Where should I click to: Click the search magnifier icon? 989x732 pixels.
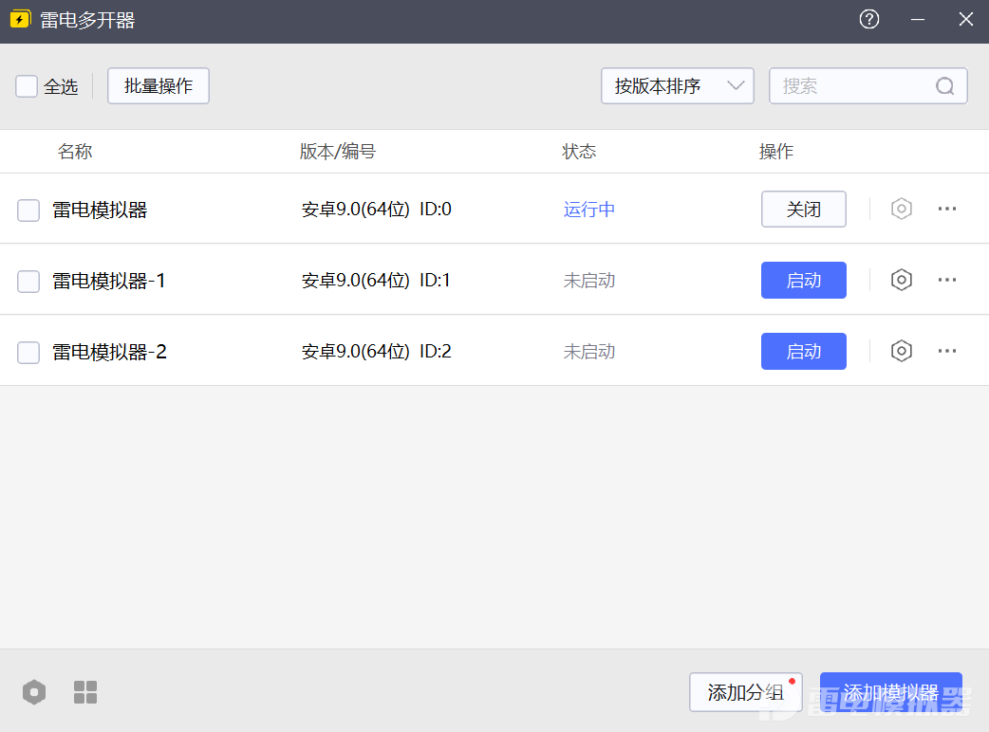(944, 86)
